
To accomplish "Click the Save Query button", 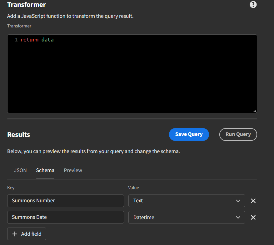I will [x=189, y=134].
